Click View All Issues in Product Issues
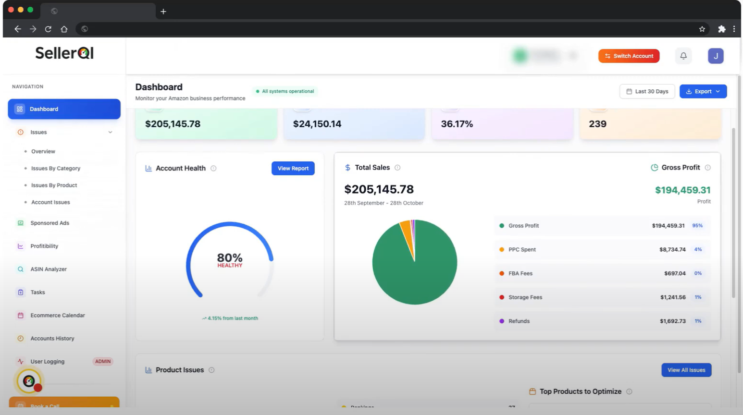The height and width of the screenshot is (415, 743). (x=686, y=370)
